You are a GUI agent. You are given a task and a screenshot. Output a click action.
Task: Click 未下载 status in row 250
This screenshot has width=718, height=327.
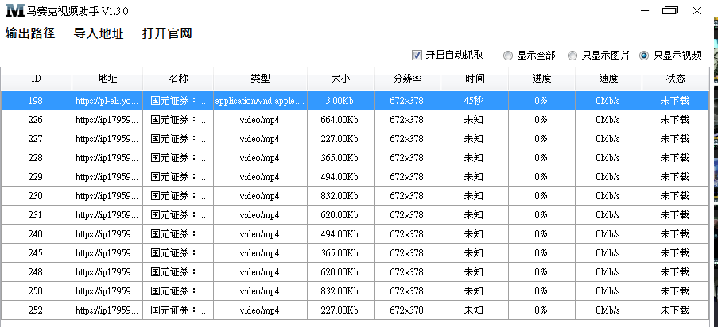tap(675, 290)
